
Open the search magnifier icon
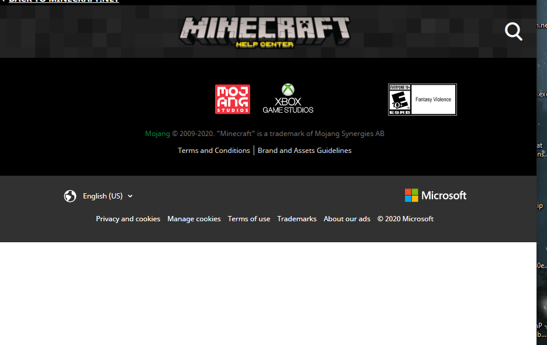514,32
